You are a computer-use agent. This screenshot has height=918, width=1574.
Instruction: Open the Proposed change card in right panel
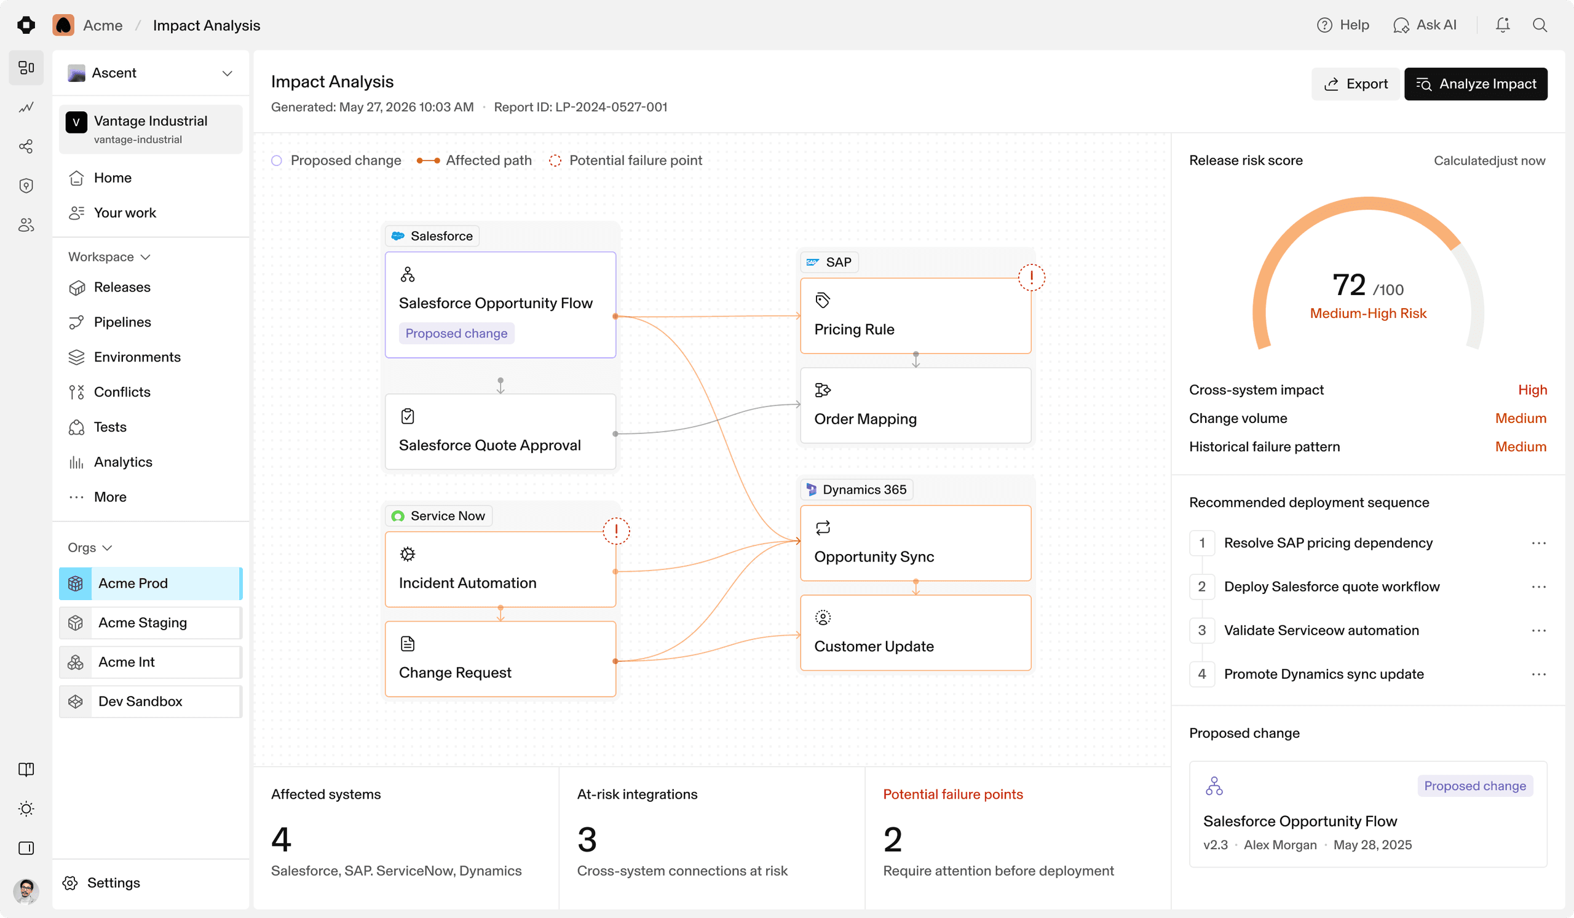1368,814
